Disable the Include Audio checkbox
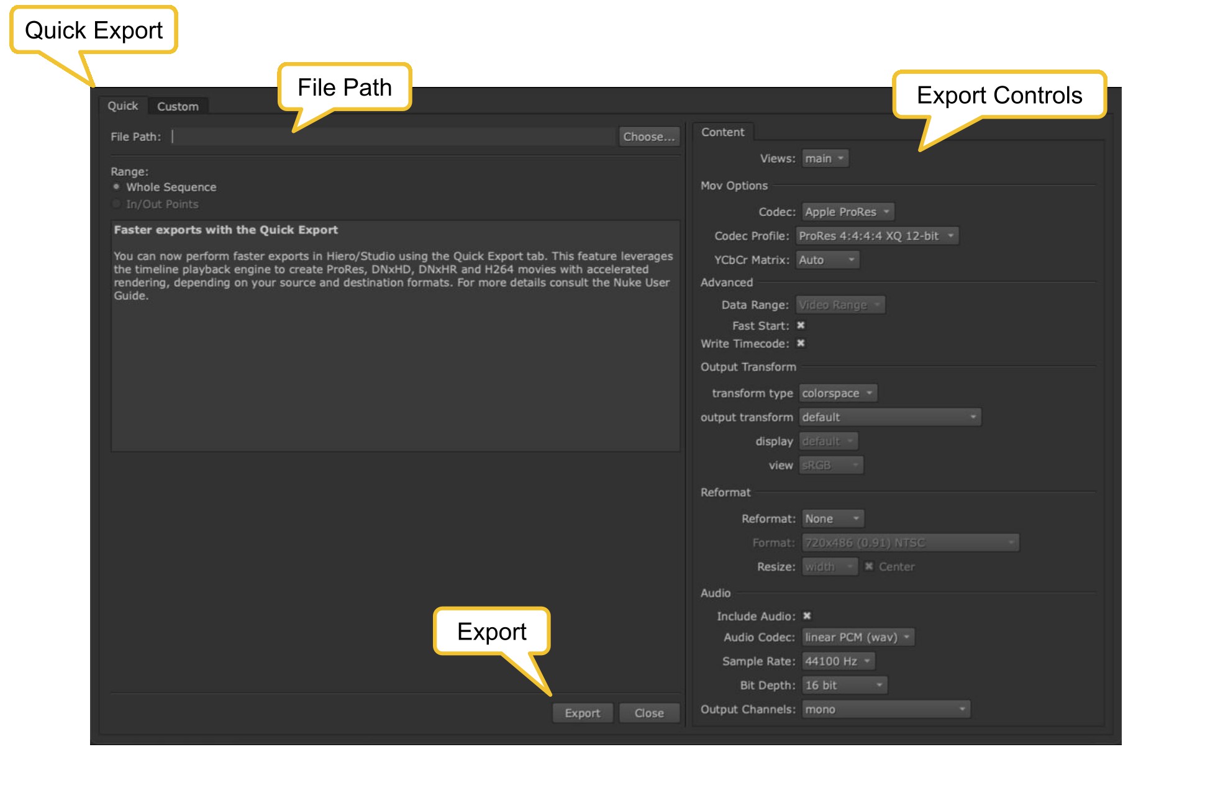Screen dimensions: 1205x788 tap(806, 616)
